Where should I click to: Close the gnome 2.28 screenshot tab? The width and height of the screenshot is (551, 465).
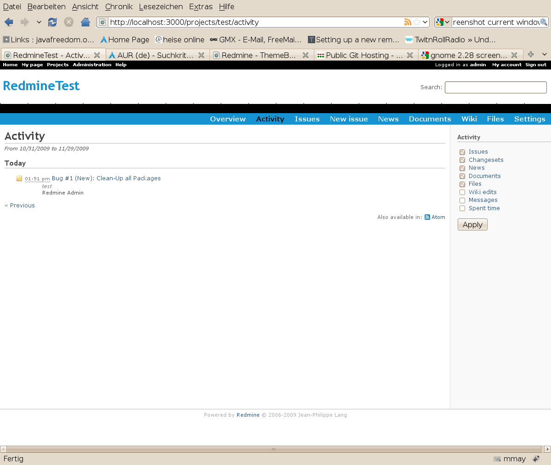pos(514,55)
